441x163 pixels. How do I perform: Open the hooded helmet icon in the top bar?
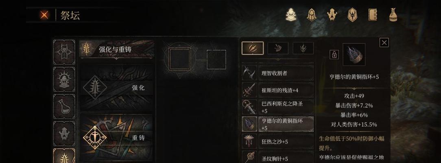click(312, 15)
